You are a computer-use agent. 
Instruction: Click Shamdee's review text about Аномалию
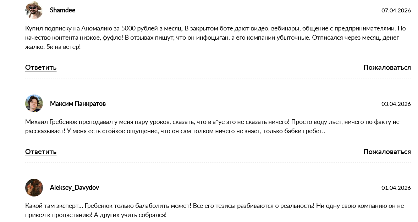point(213,38)
